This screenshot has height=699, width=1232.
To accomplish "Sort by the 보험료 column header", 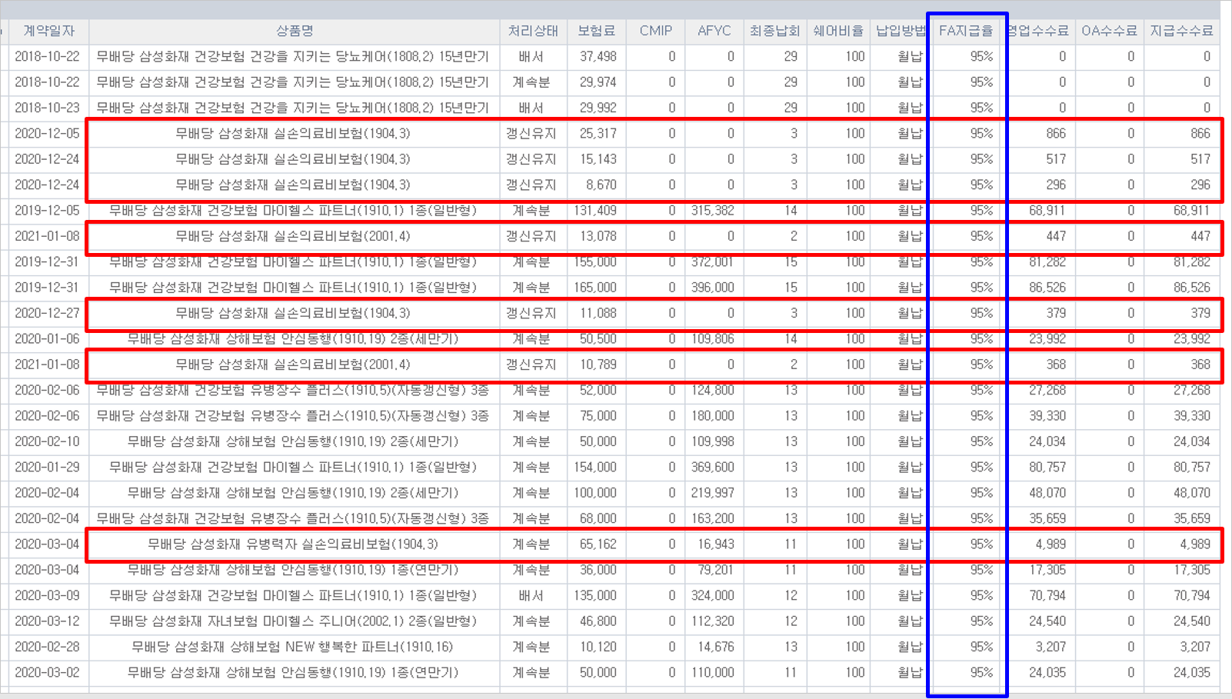I will (x=596, y=31).
